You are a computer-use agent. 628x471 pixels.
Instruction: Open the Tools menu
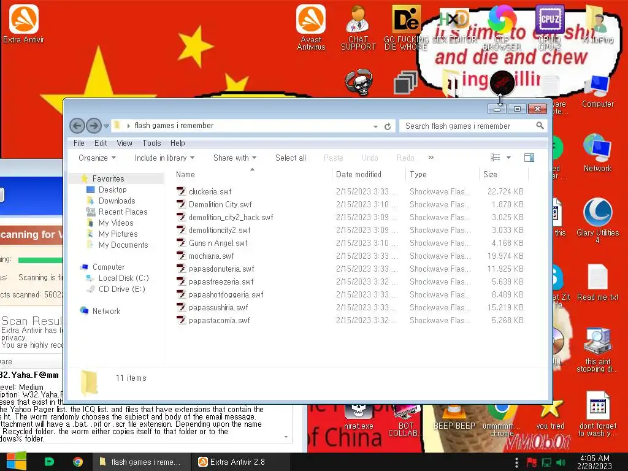(152, 143)
